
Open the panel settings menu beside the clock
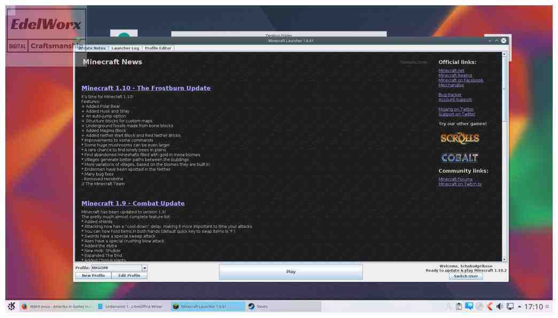click(547, 306)
